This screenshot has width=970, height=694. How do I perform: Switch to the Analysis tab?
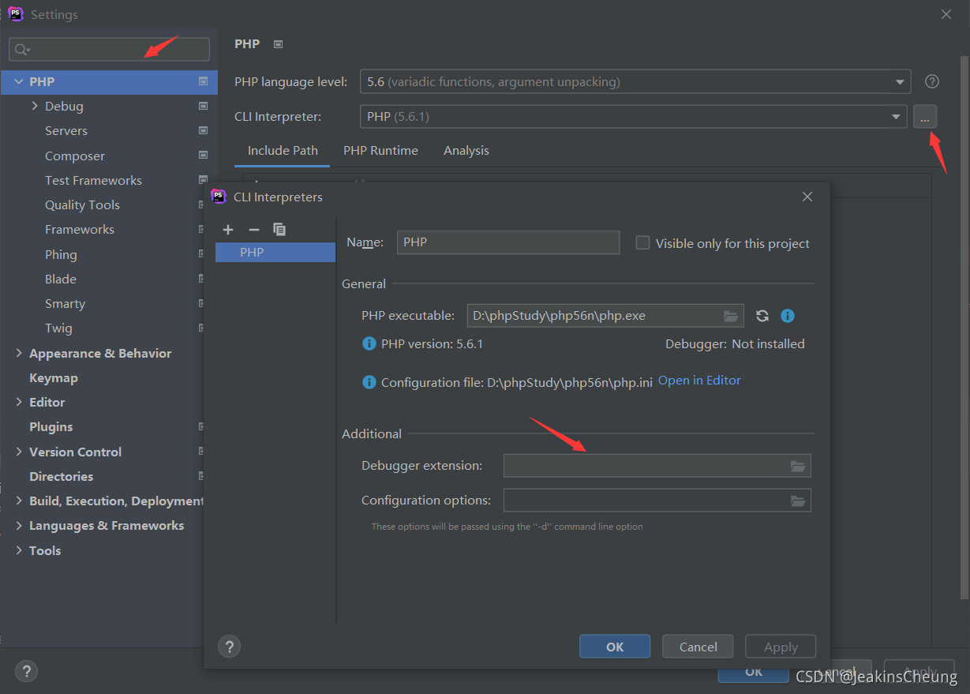coord(466,151)
